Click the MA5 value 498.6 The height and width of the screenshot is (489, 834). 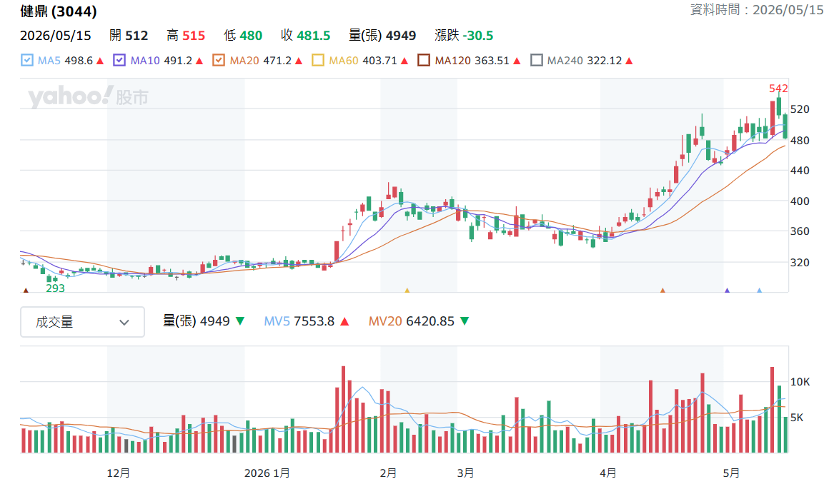79,61
